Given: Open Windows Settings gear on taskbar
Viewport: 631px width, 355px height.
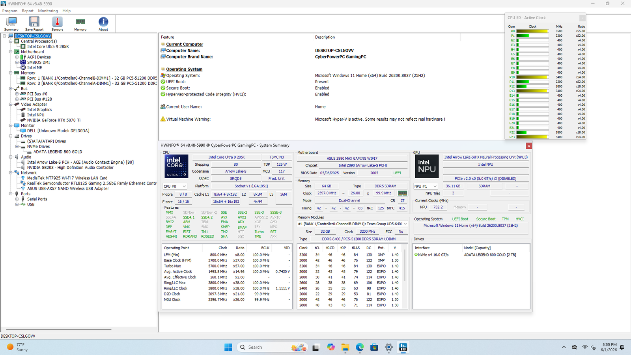Looking at the screenshot, I should pos(389,347).
